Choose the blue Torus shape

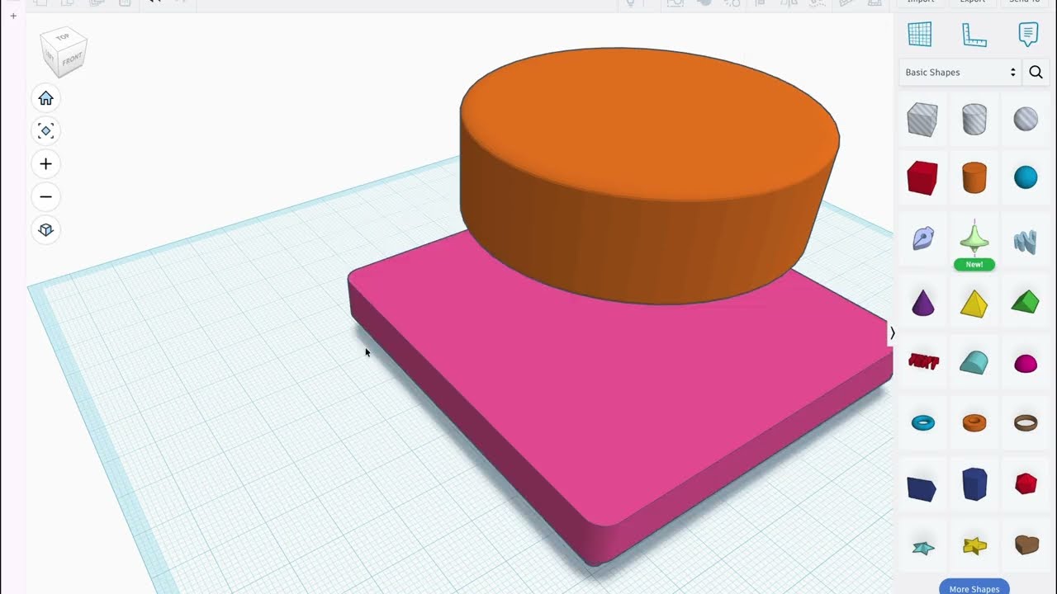tap(922, 423)
